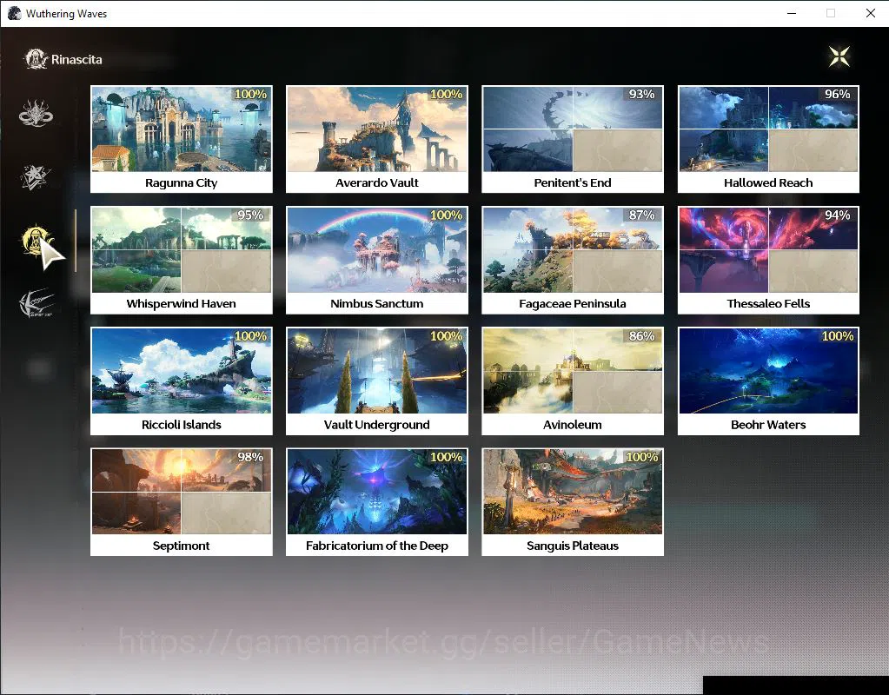Click the 100% progress on Beohr Waters

(838, 335)
